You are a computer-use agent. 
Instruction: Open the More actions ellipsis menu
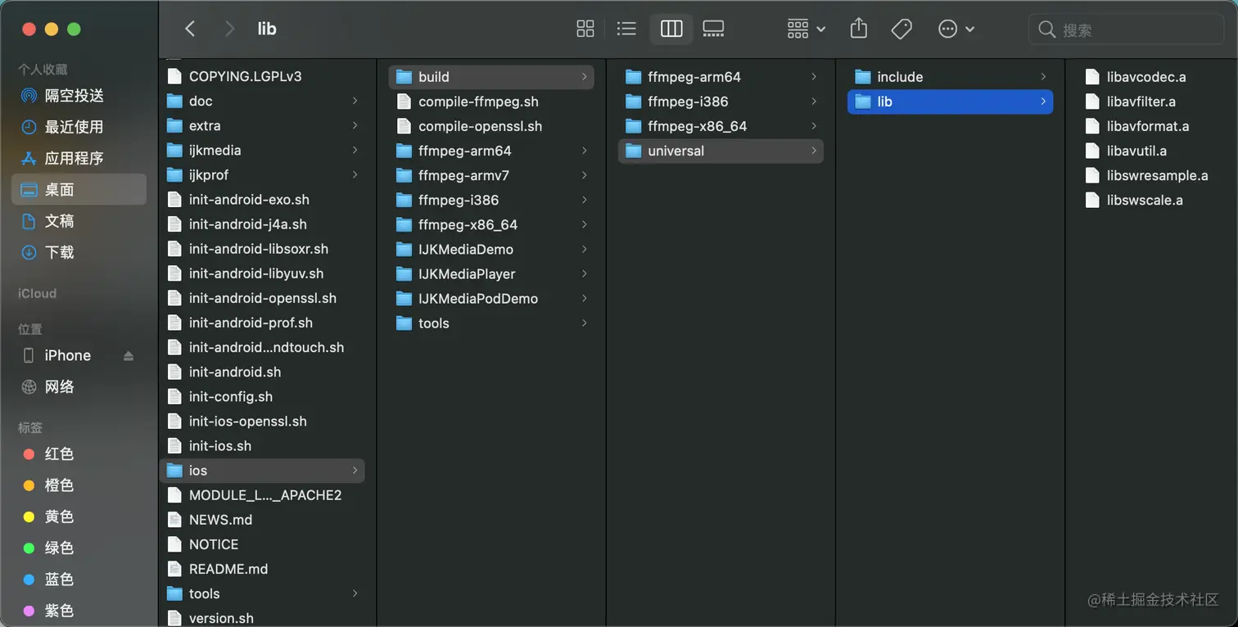[x=956, y=29]
